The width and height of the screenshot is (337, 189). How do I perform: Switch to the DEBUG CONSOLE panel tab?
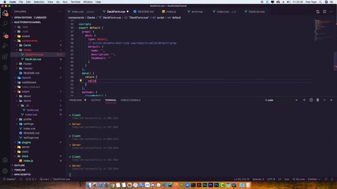point(131,100)
